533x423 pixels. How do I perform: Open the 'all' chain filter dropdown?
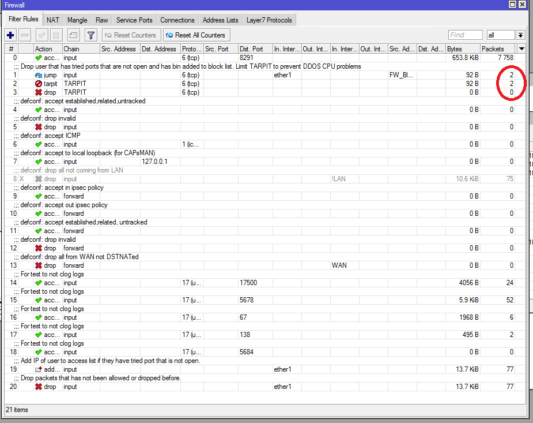pos(520,35)
